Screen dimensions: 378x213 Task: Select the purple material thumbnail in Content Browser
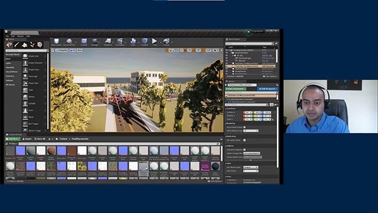click(x=205, y=166)
